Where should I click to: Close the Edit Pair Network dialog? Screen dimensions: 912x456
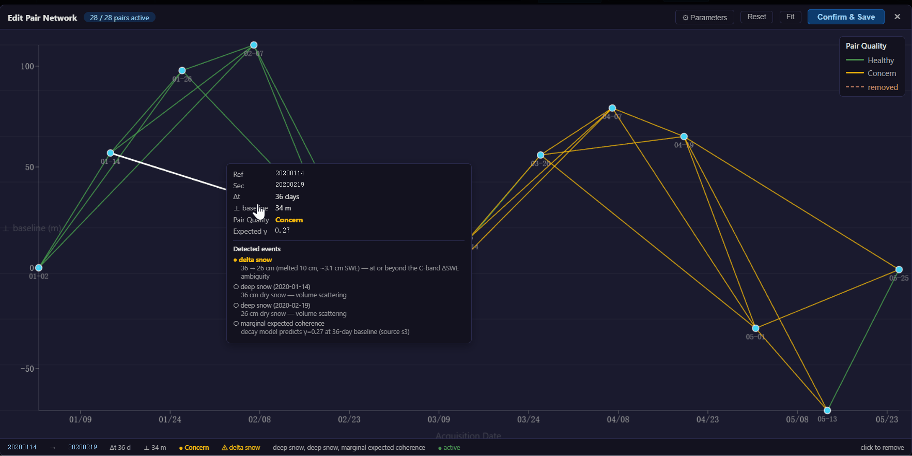(x=898, y=17)
